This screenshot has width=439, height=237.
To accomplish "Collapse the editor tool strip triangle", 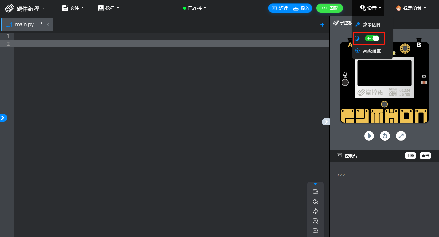I will click(x=315, y=184).
